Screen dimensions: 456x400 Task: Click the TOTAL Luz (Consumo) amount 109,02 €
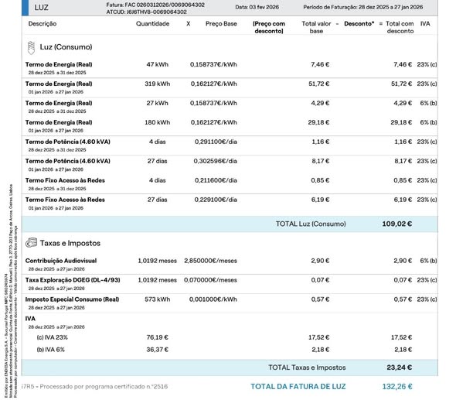click(x=397, y=224)
